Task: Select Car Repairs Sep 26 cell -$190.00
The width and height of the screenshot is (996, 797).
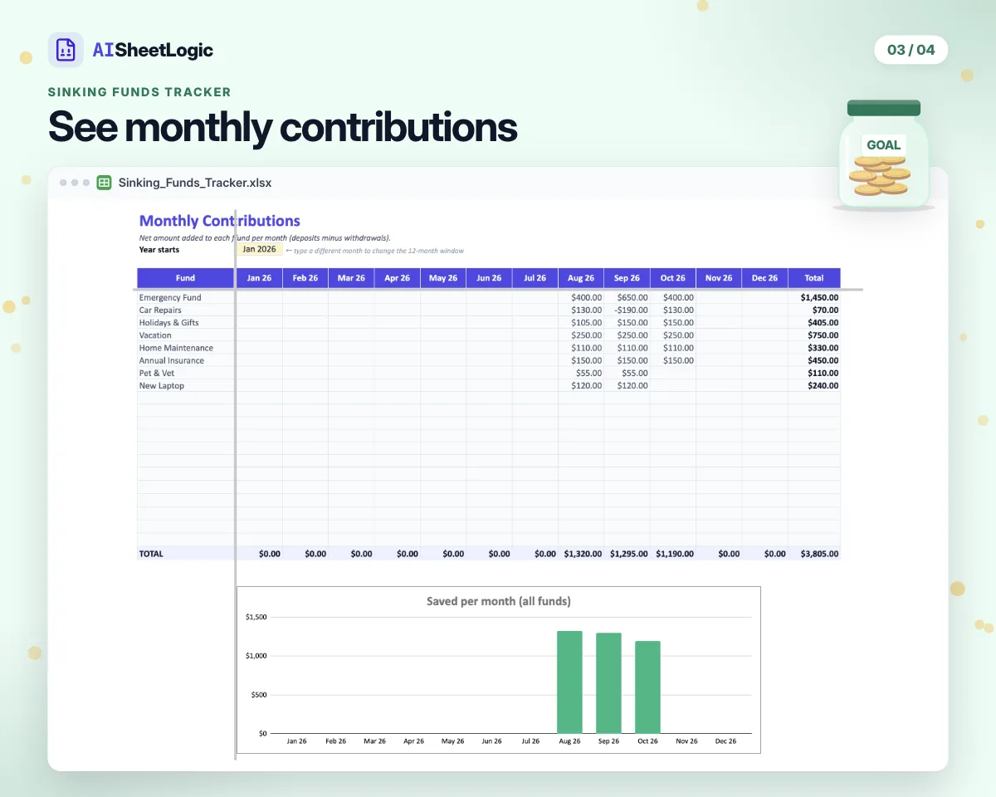Action: tap(627, 310)
